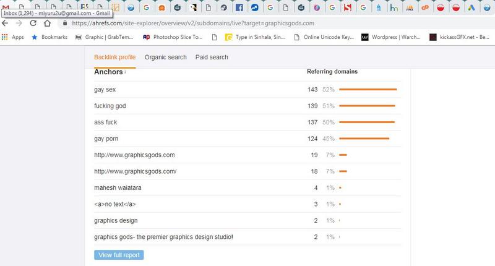Select the premier graphics design studio anchor
The height and width of the screenshot is (266, 495).
click(x=163, y=237)
